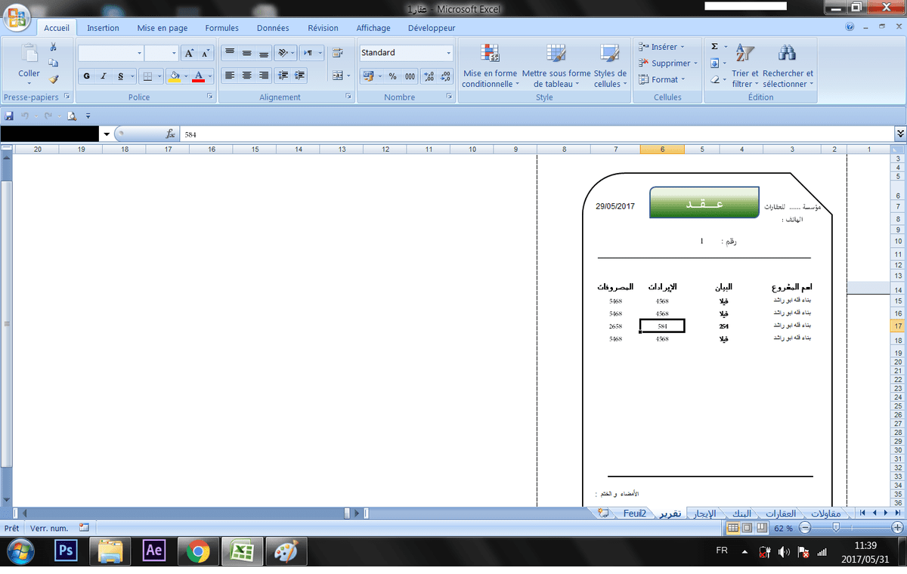Switch to the Feuil2 sheet tab
This screenshot has height=574, width=907.
[634, 514]
